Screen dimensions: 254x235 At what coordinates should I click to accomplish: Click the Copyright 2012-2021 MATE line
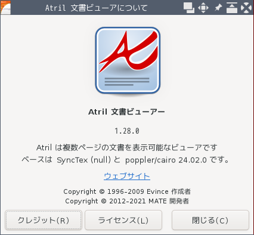(x=127, y=201)
